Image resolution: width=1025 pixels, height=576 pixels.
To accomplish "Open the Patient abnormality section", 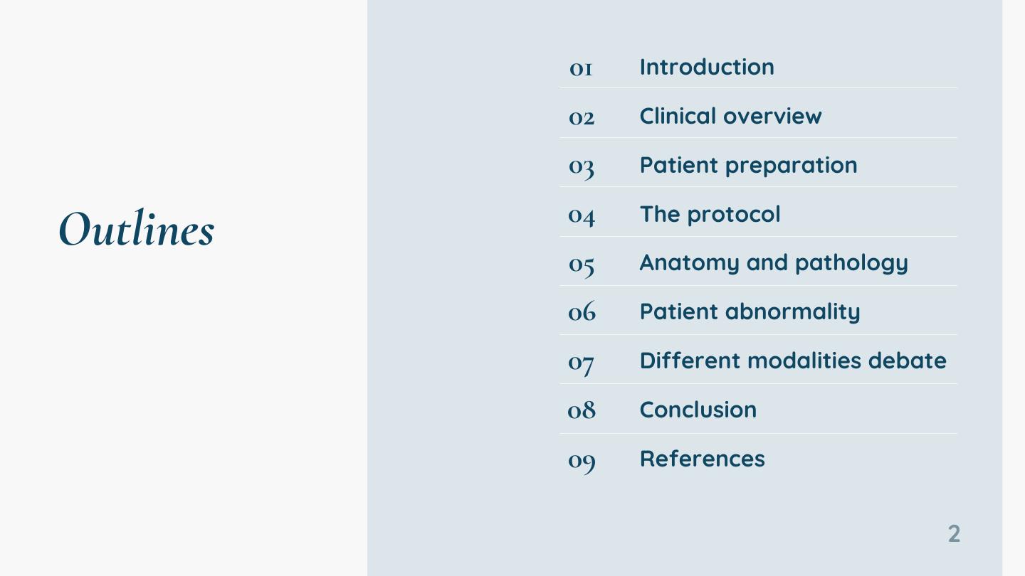I will click(750, 311).
